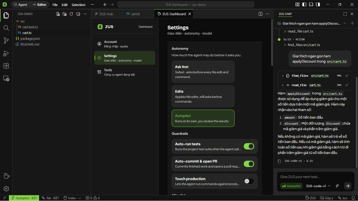
Task: Open the Customize Layout icon
Action: pos(297,4)
